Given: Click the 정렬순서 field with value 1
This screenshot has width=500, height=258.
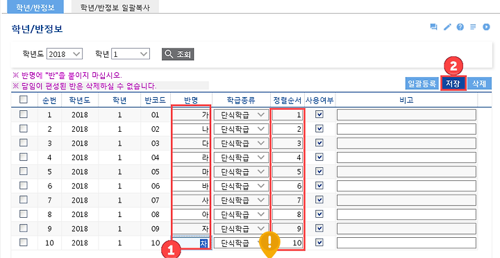Looking at the screenshot, I should click(x=287, y=114).
